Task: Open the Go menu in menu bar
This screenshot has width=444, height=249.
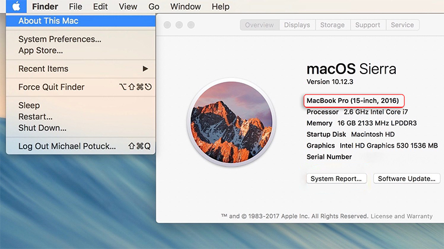Action: (x=154, y=7)
